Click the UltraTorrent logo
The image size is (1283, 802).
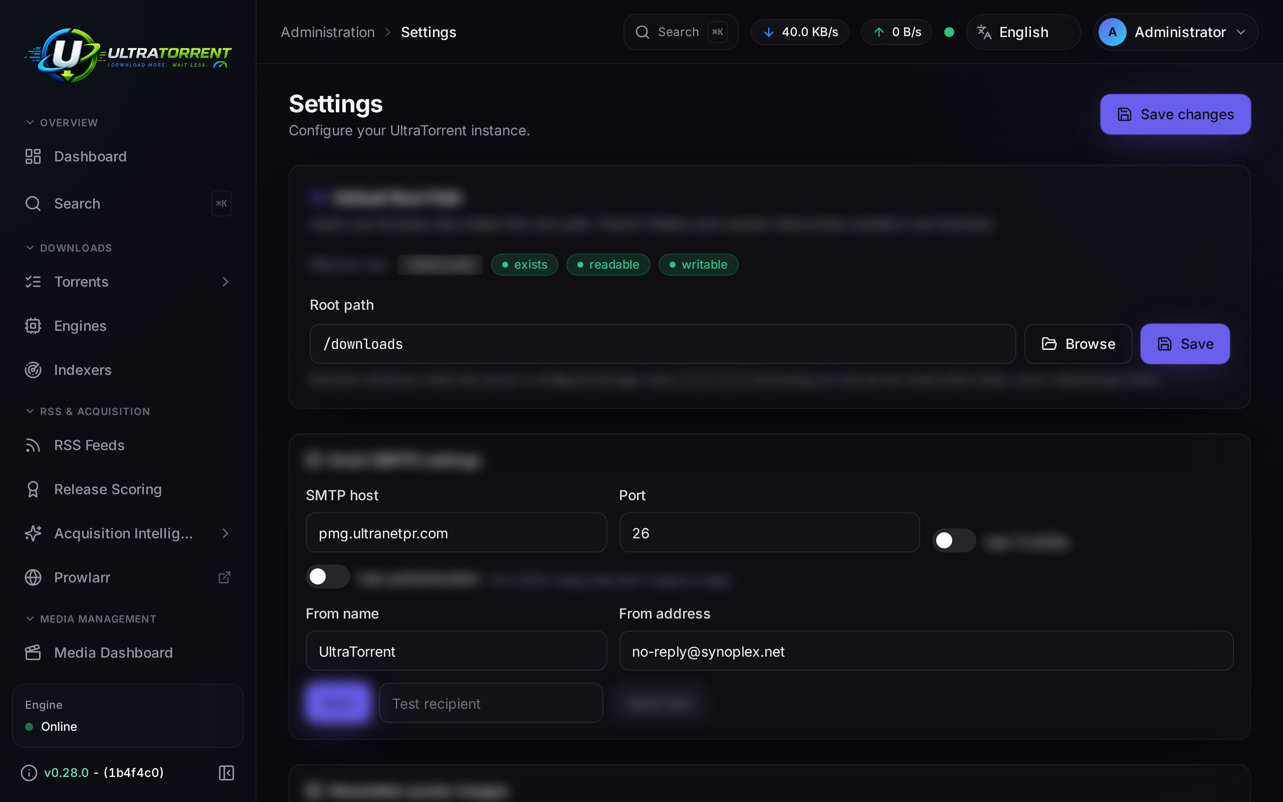[128, 55]
